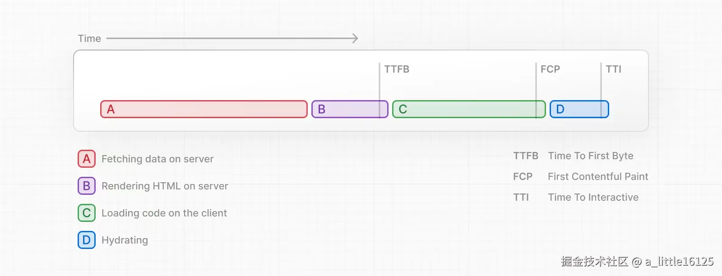The image size is (722, 276).
Task: Click the red A legend icon
Action: click(x=87, y=159)
